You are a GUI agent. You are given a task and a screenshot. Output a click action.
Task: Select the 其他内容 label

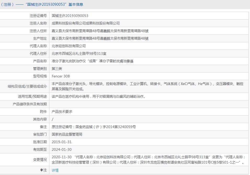40,119
